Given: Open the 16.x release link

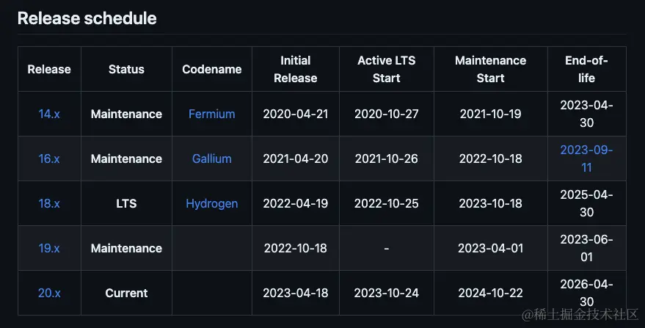Looking at the screenshot, I should [x=49, y=158].
